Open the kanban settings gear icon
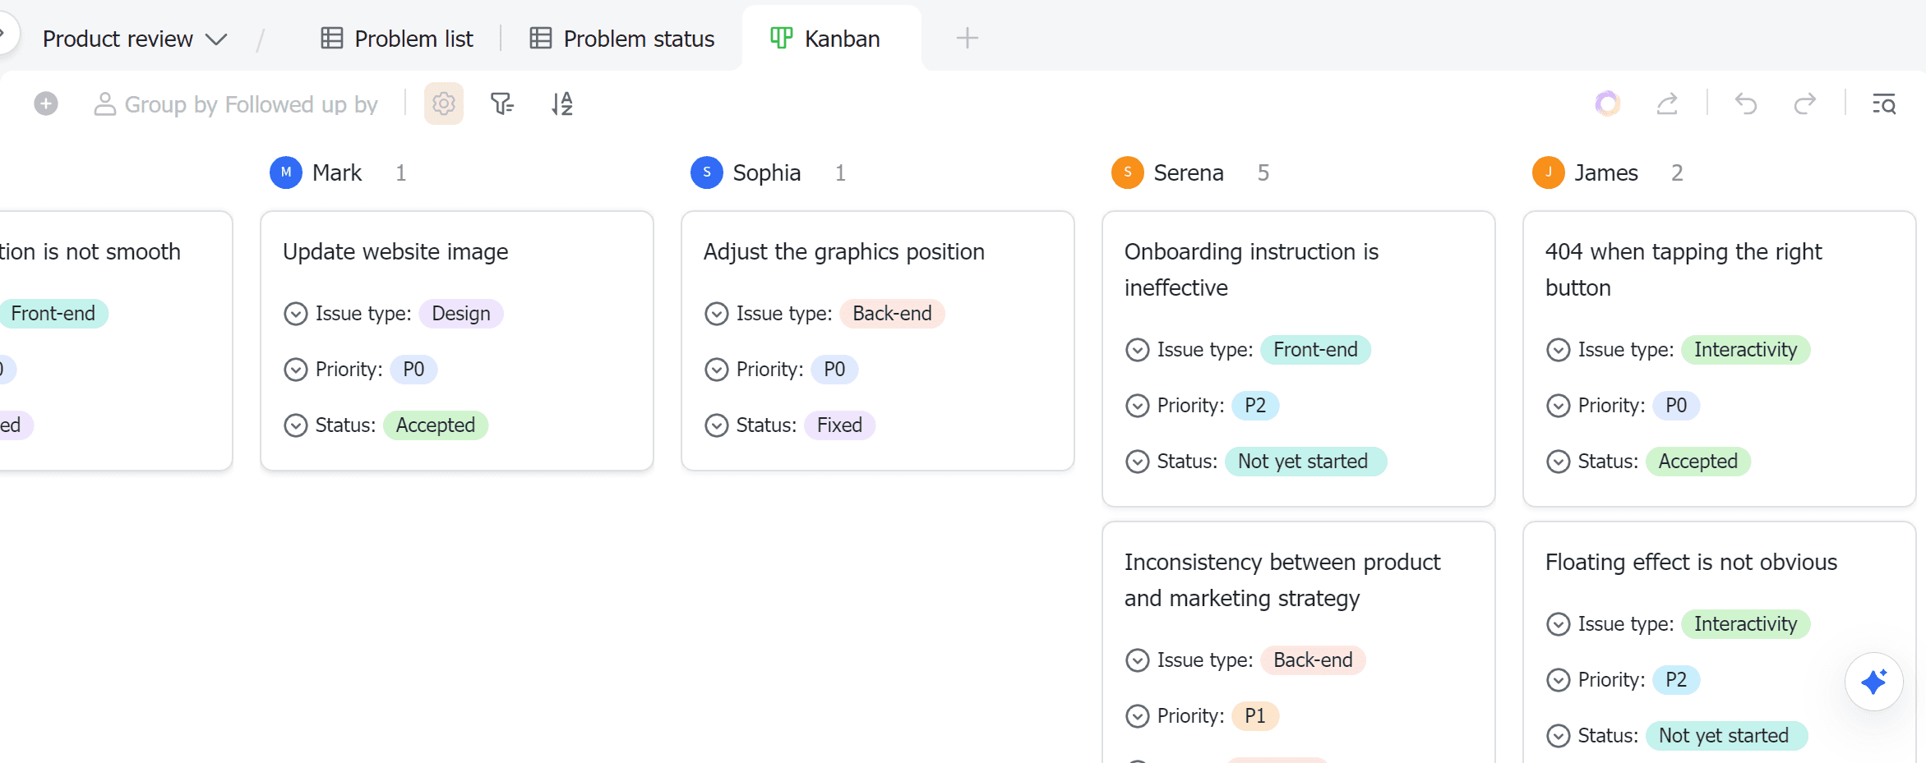 443,104
